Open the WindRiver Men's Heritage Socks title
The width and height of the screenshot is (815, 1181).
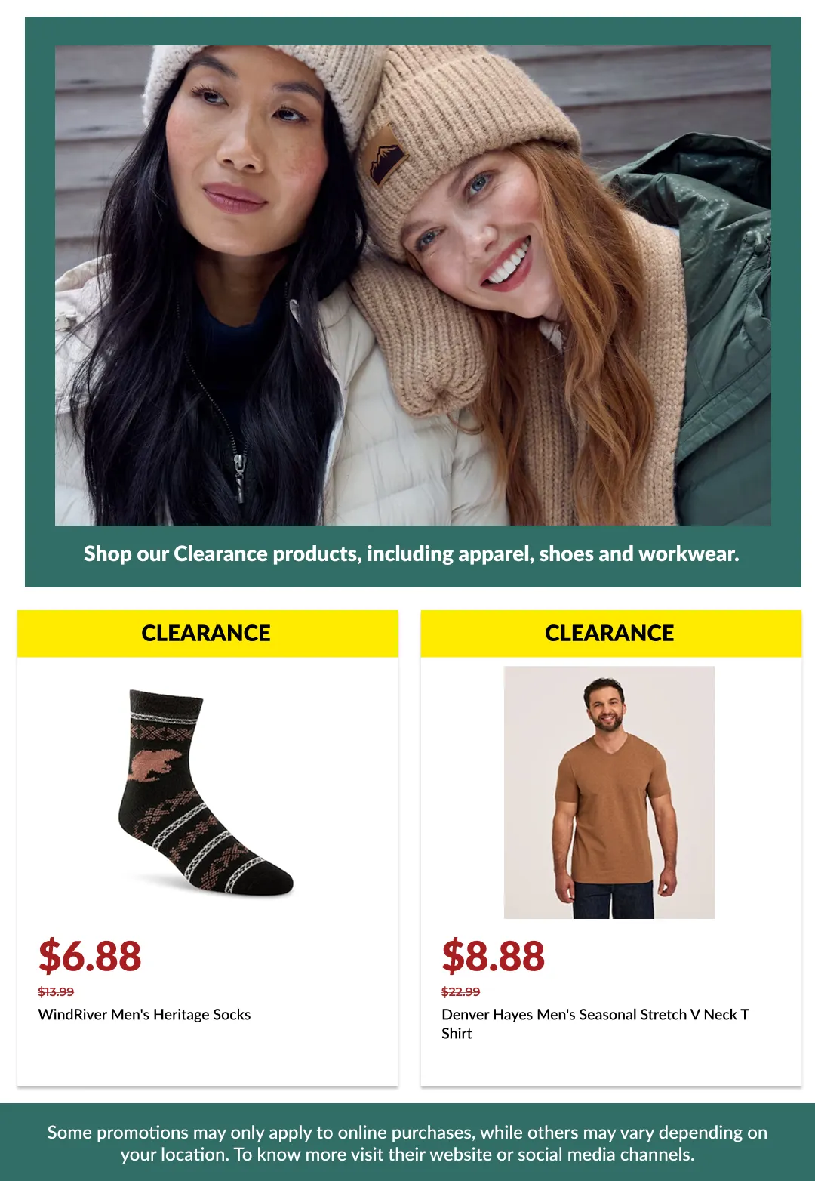coord(144,1015)
